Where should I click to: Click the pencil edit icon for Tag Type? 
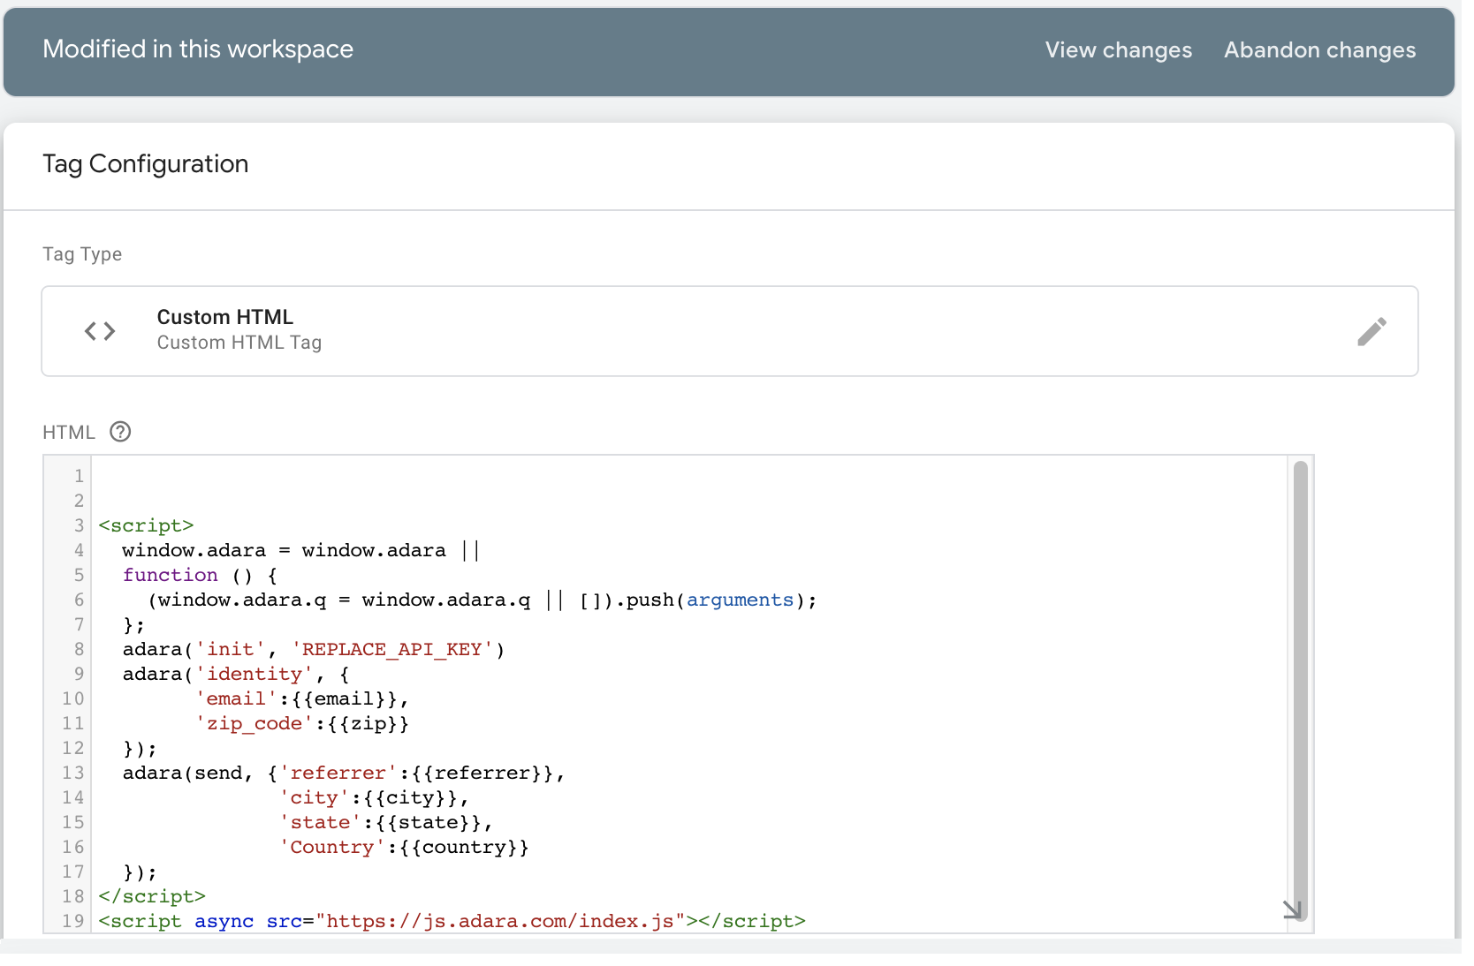pyautogui.click(x=1371, y=332)
